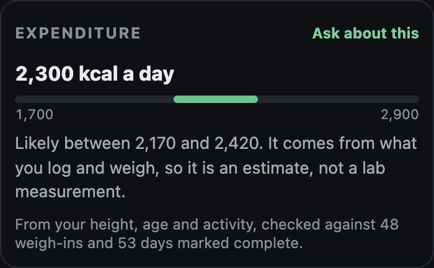
Task: Click the green segment of the expenditure bar
Action: [x=216, y=99]
